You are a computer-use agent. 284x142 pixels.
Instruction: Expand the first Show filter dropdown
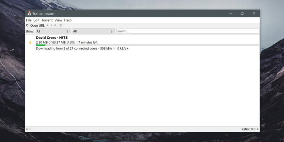[x=53, y=31]
